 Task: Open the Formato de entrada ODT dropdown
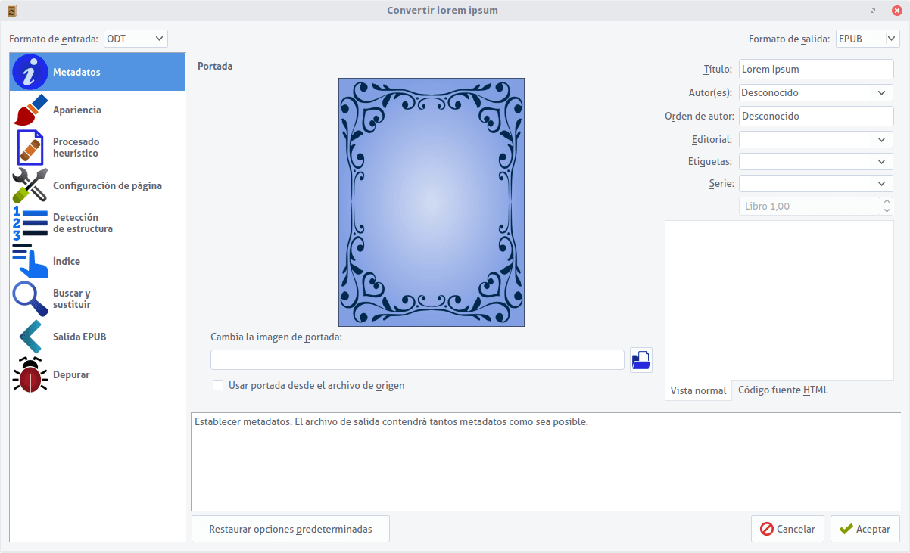tap(136, 39)
